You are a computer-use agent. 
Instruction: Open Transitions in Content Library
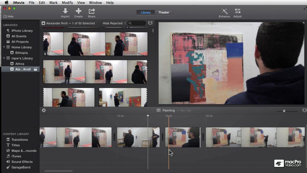click(x=20, y=140)
